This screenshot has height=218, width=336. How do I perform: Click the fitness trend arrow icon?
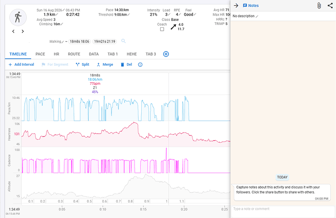(x=173, y=27)
